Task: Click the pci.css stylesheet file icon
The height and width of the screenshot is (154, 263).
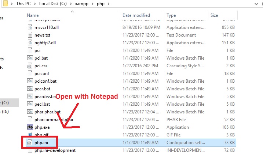Action: pos(30,66)
